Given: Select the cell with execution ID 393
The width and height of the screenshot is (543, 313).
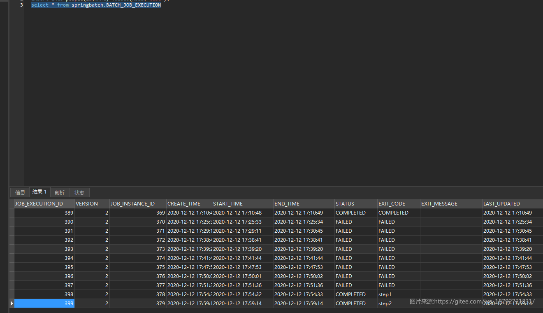Looking at the screenshot, I should pos(44,249).
